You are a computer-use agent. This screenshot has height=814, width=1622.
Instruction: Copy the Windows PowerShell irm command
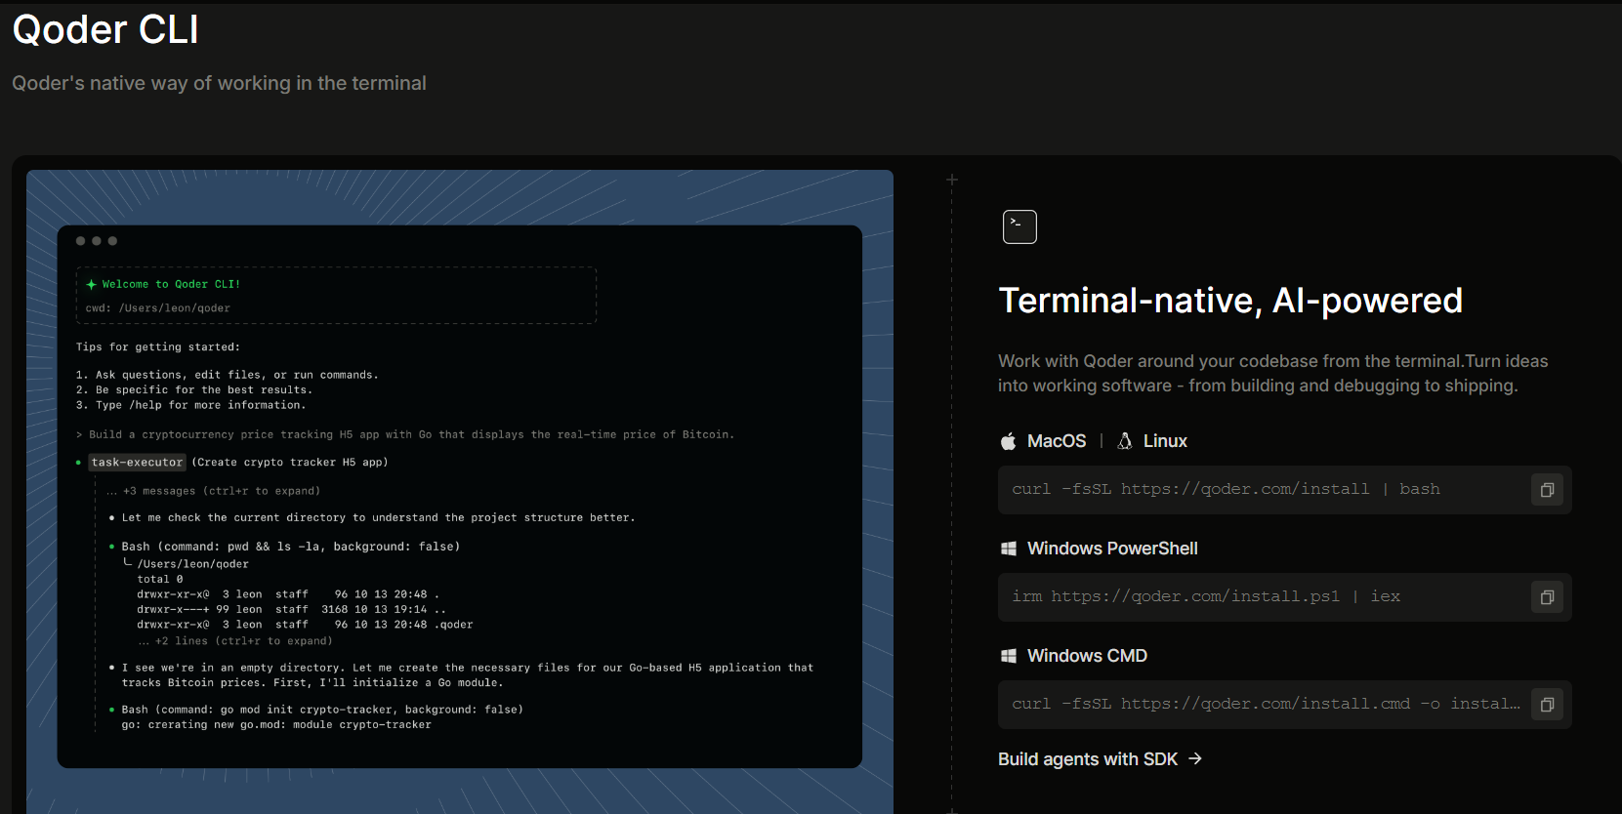[1547, 597]
